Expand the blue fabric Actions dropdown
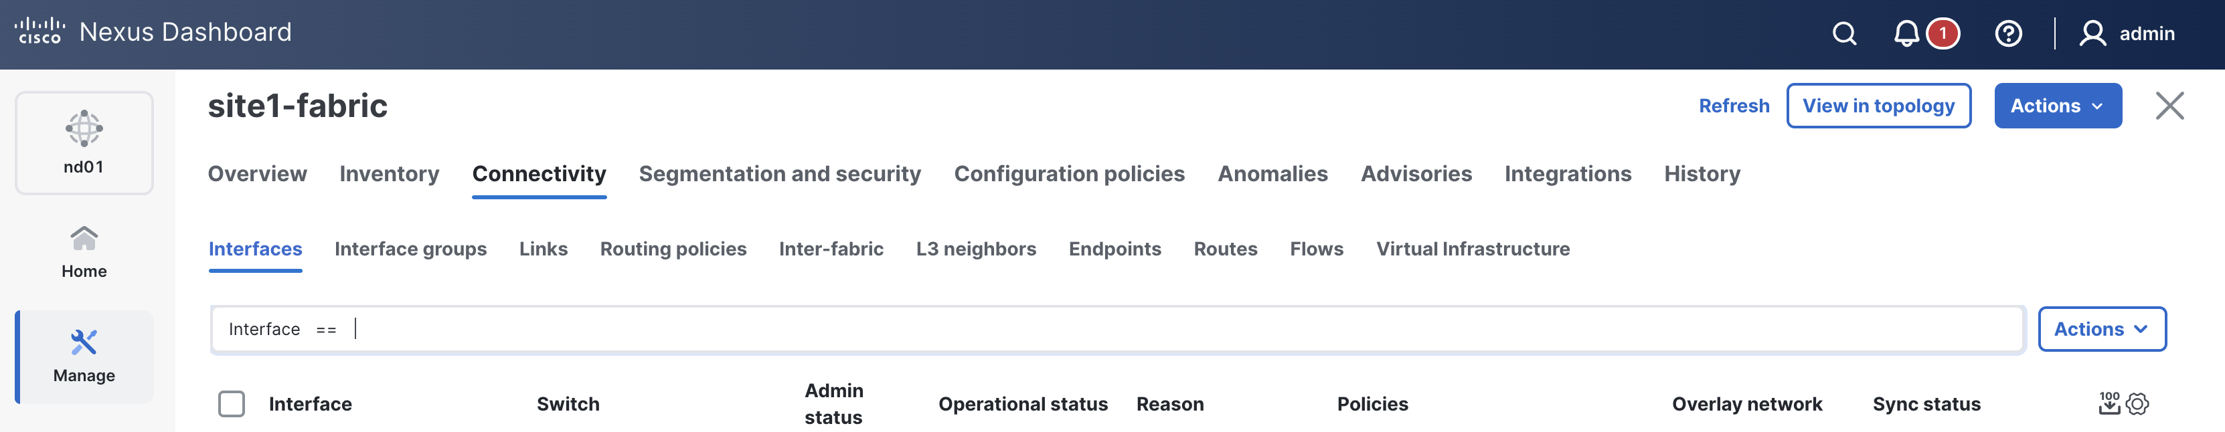The width and height of the screenshot is (2225, 432). tap(2058, 106)
